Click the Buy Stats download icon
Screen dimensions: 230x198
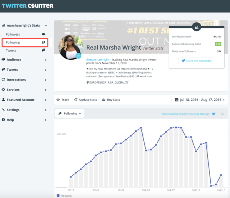click(104, 100)
